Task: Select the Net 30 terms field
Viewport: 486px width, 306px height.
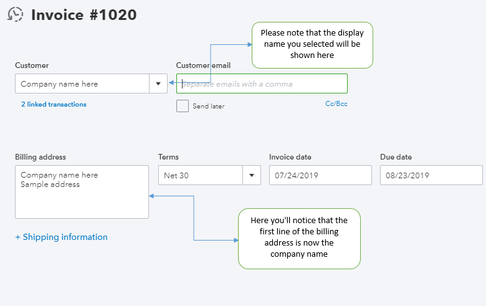Action: tap(200, 175)
